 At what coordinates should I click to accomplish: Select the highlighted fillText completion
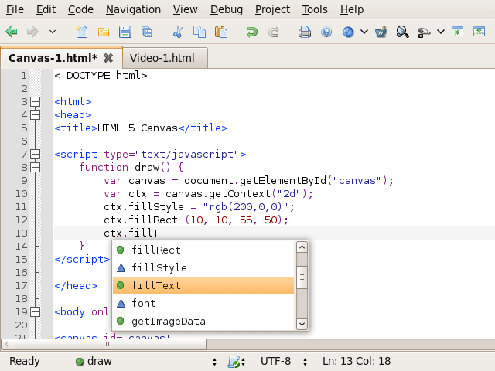[203, 285]
